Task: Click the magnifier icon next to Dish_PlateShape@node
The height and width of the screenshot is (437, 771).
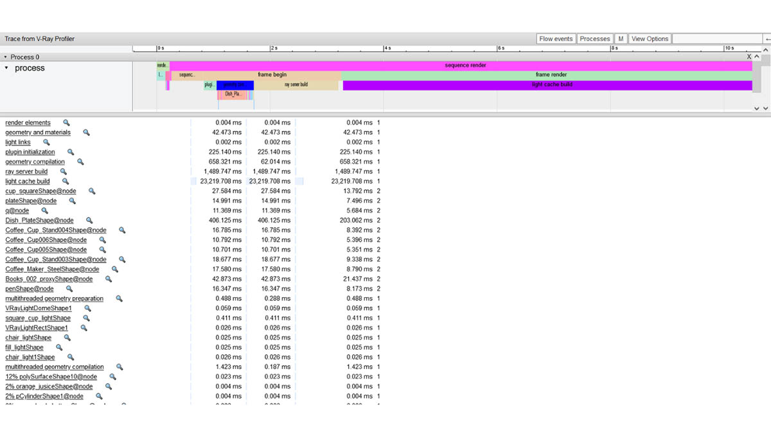Action: pos(89,219)
